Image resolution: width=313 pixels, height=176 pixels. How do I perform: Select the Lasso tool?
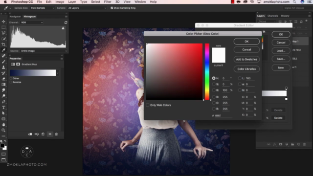point(3,33)
